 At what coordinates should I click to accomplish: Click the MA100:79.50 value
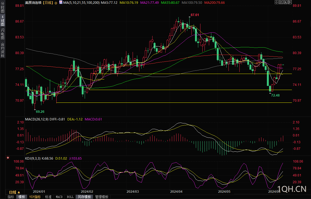tap(192, 3)
